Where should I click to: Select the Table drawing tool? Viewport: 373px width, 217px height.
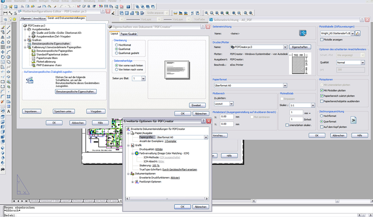[8, 106]
